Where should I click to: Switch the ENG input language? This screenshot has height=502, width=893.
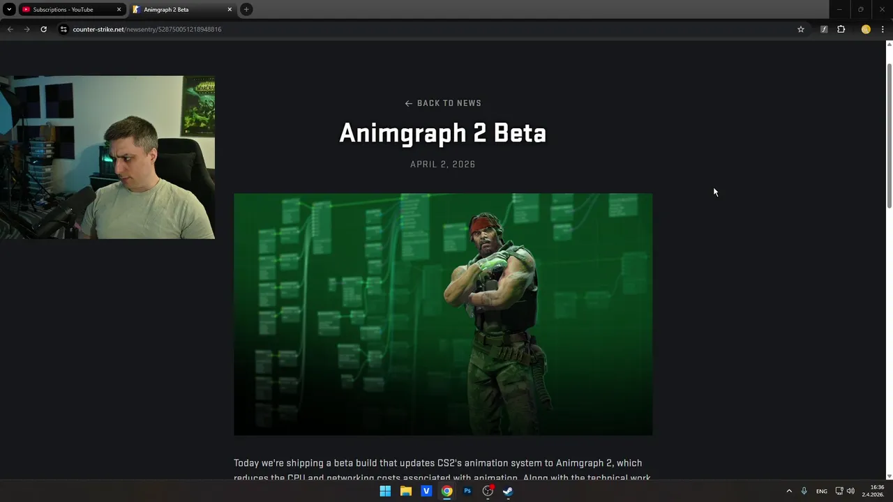coord(822,491)
